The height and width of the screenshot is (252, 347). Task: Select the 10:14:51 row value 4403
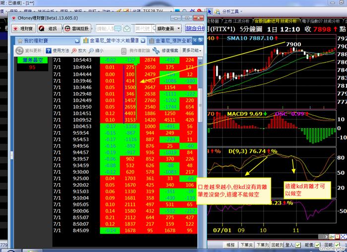point(130,113)
